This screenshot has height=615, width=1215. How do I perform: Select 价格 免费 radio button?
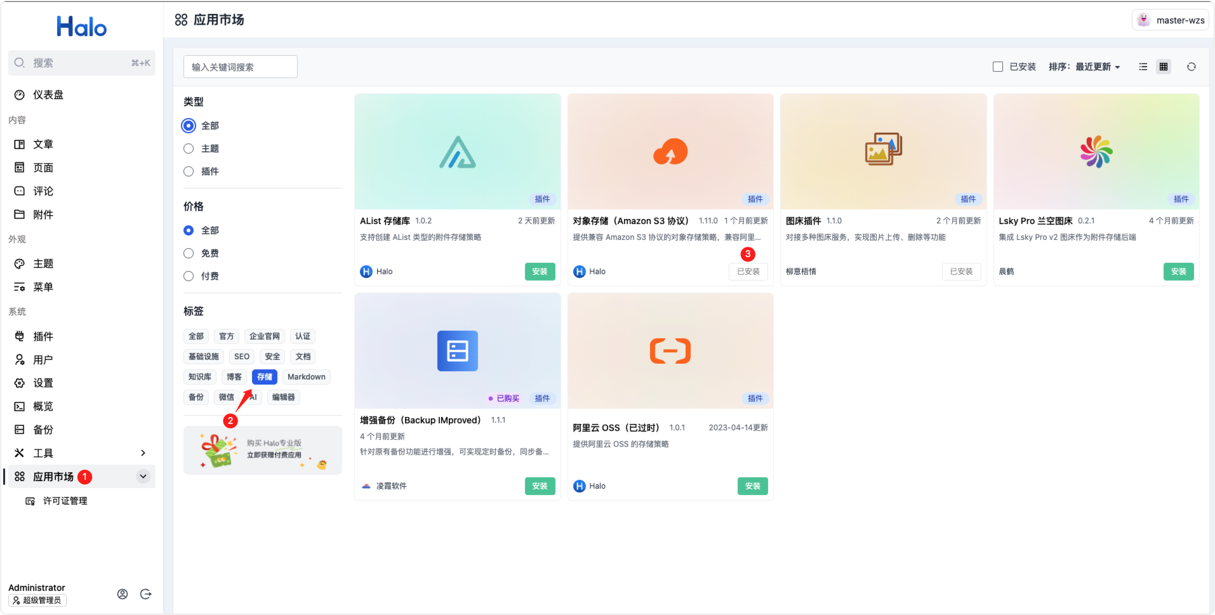point(189,253)
